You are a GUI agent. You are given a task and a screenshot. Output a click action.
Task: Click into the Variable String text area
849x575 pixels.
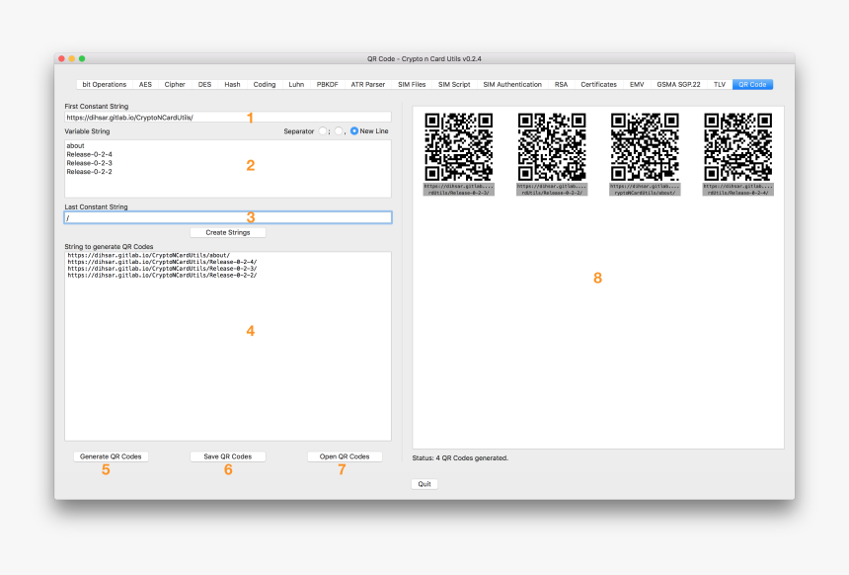tap(227, 169)
